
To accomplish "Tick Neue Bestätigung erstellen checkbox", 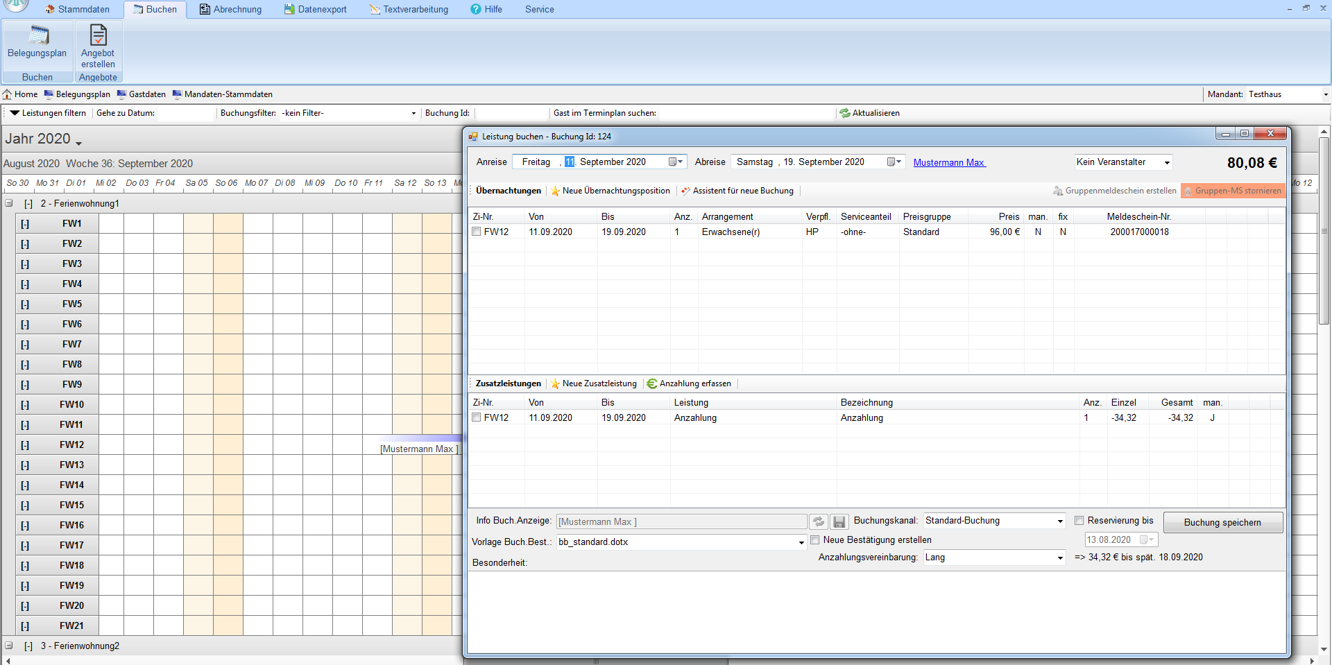I will click(815, 540).
